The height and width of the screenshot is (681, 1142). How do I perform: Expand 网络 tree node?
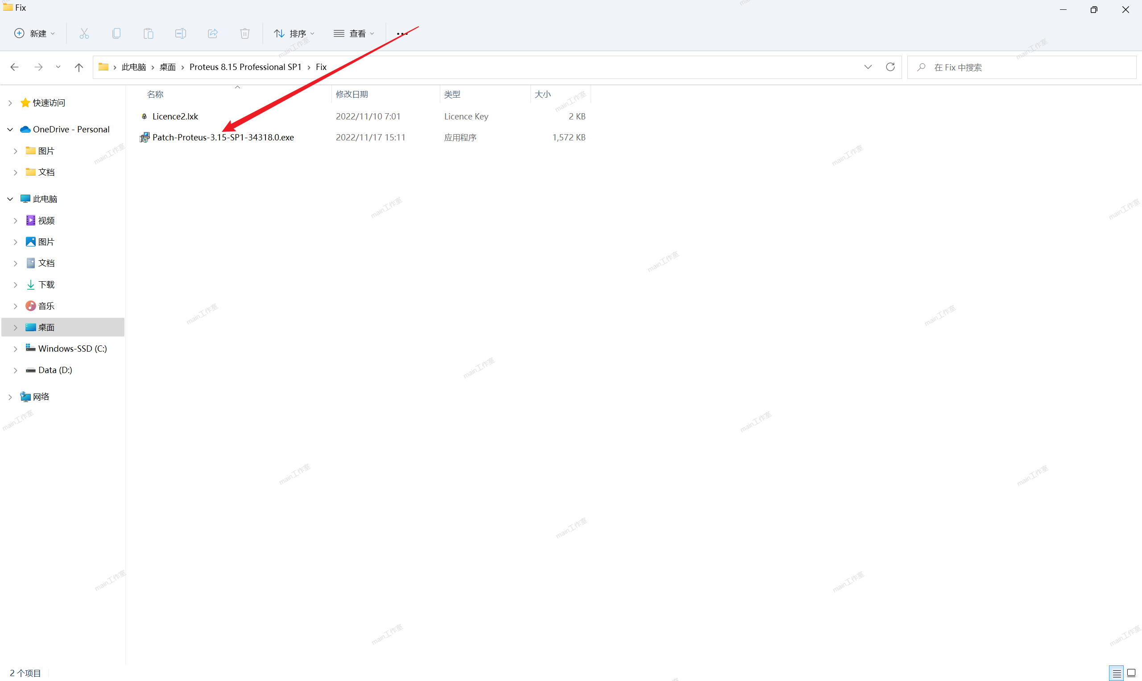tap(10, 397)
